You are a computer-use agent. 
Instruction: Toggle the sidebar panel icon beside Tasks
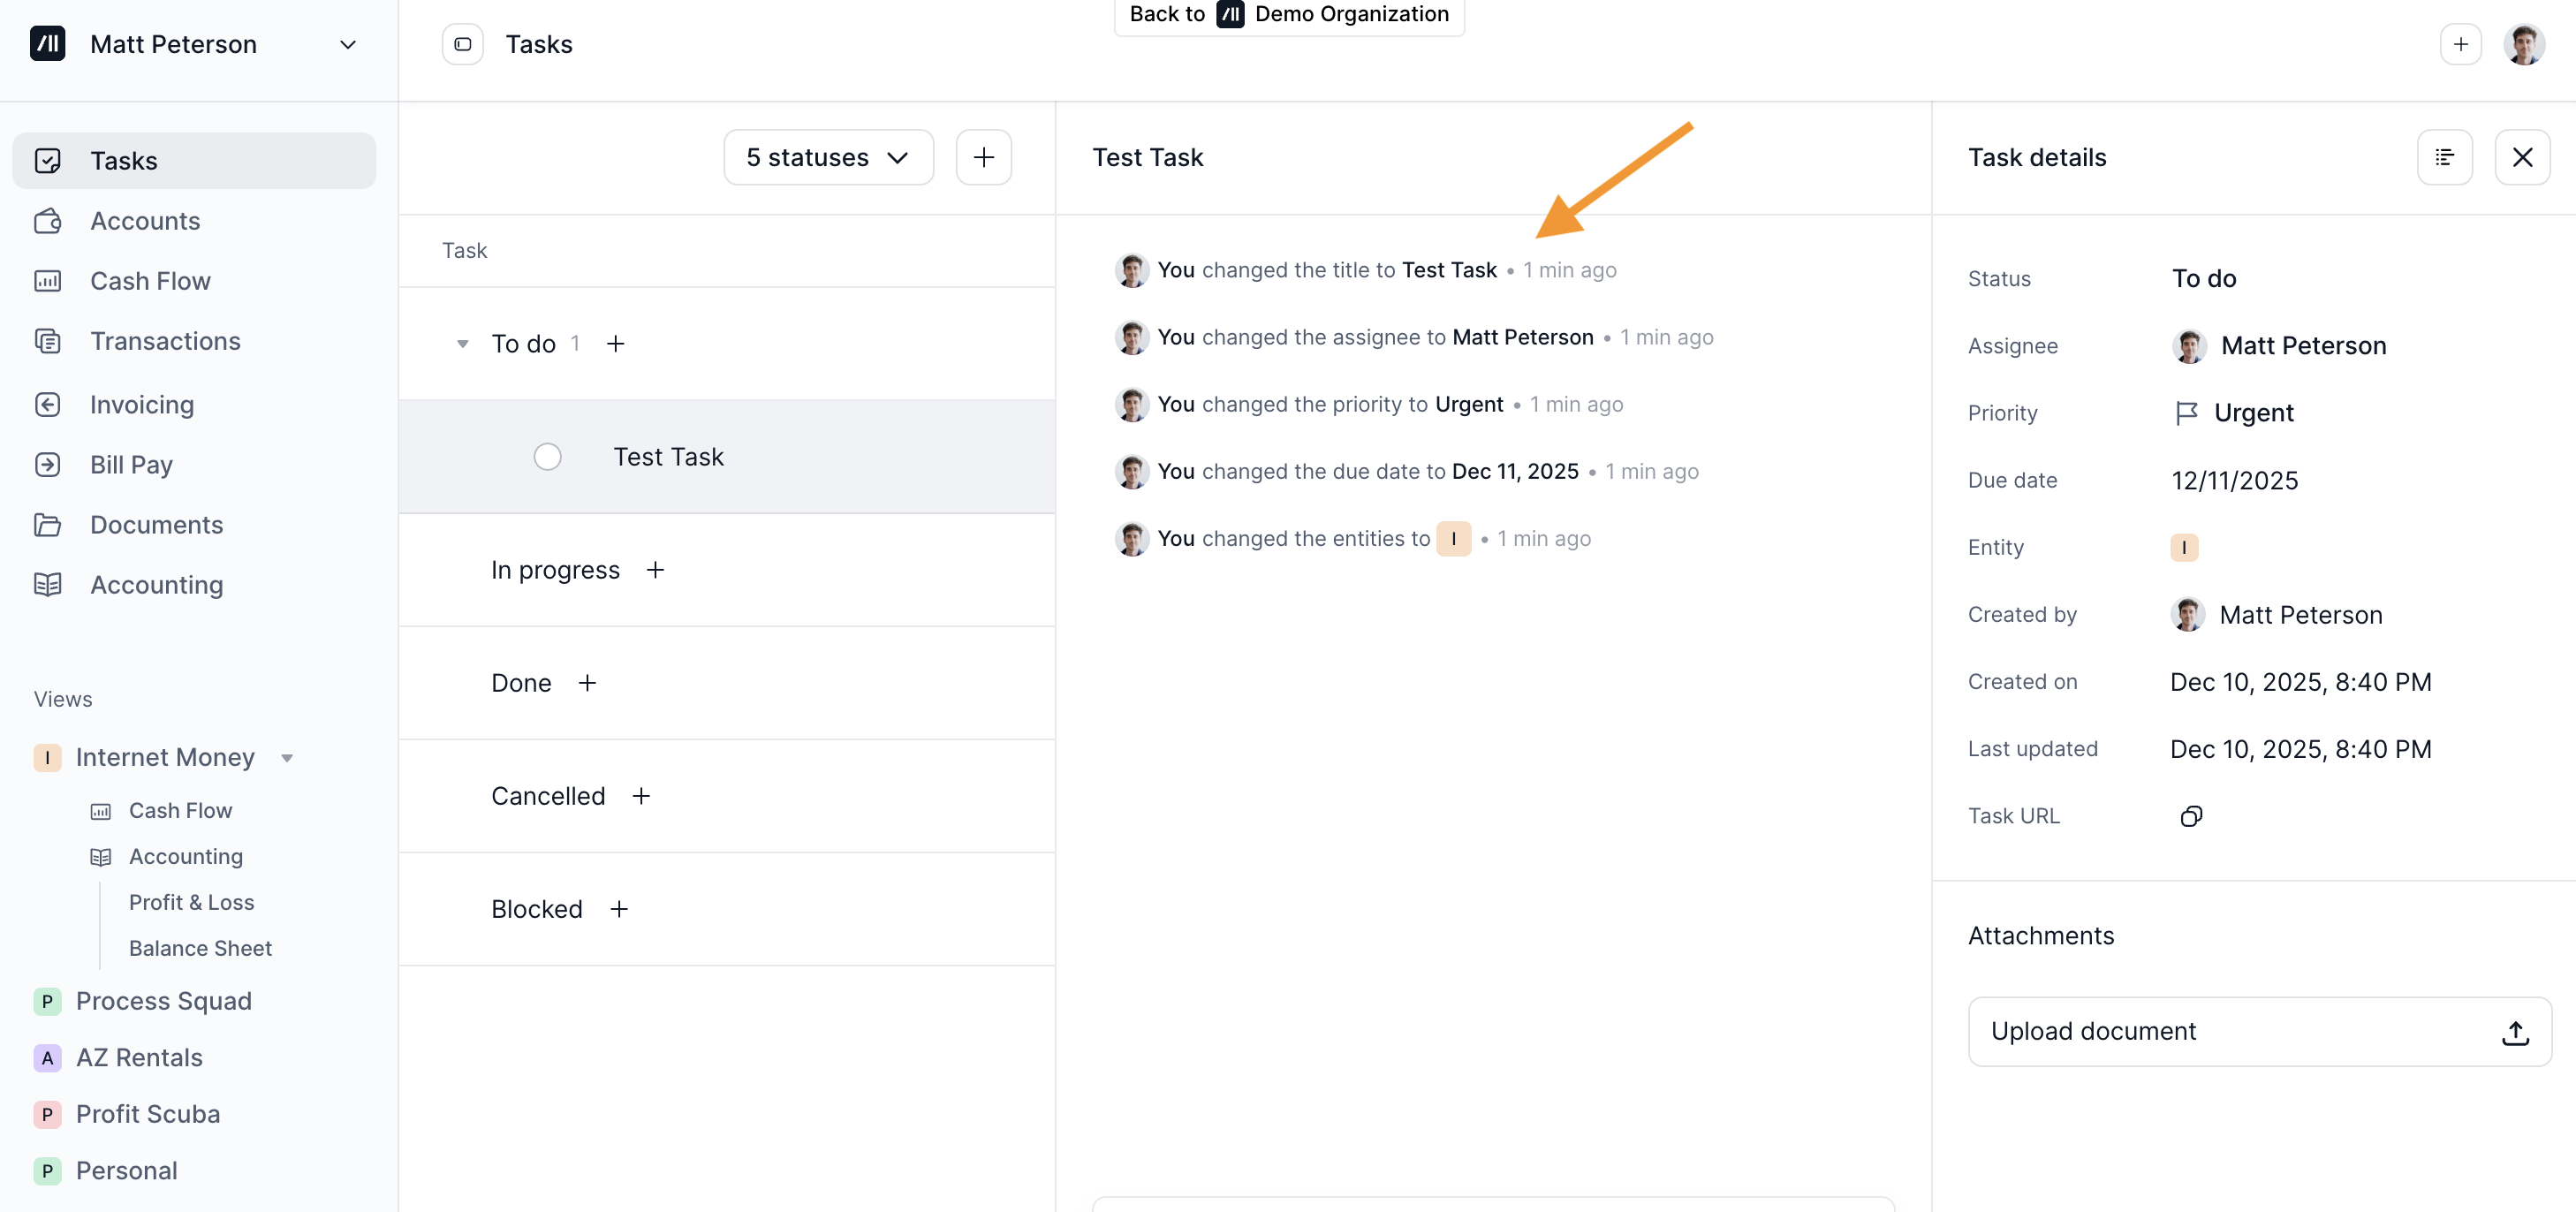(x=462, y=44)
